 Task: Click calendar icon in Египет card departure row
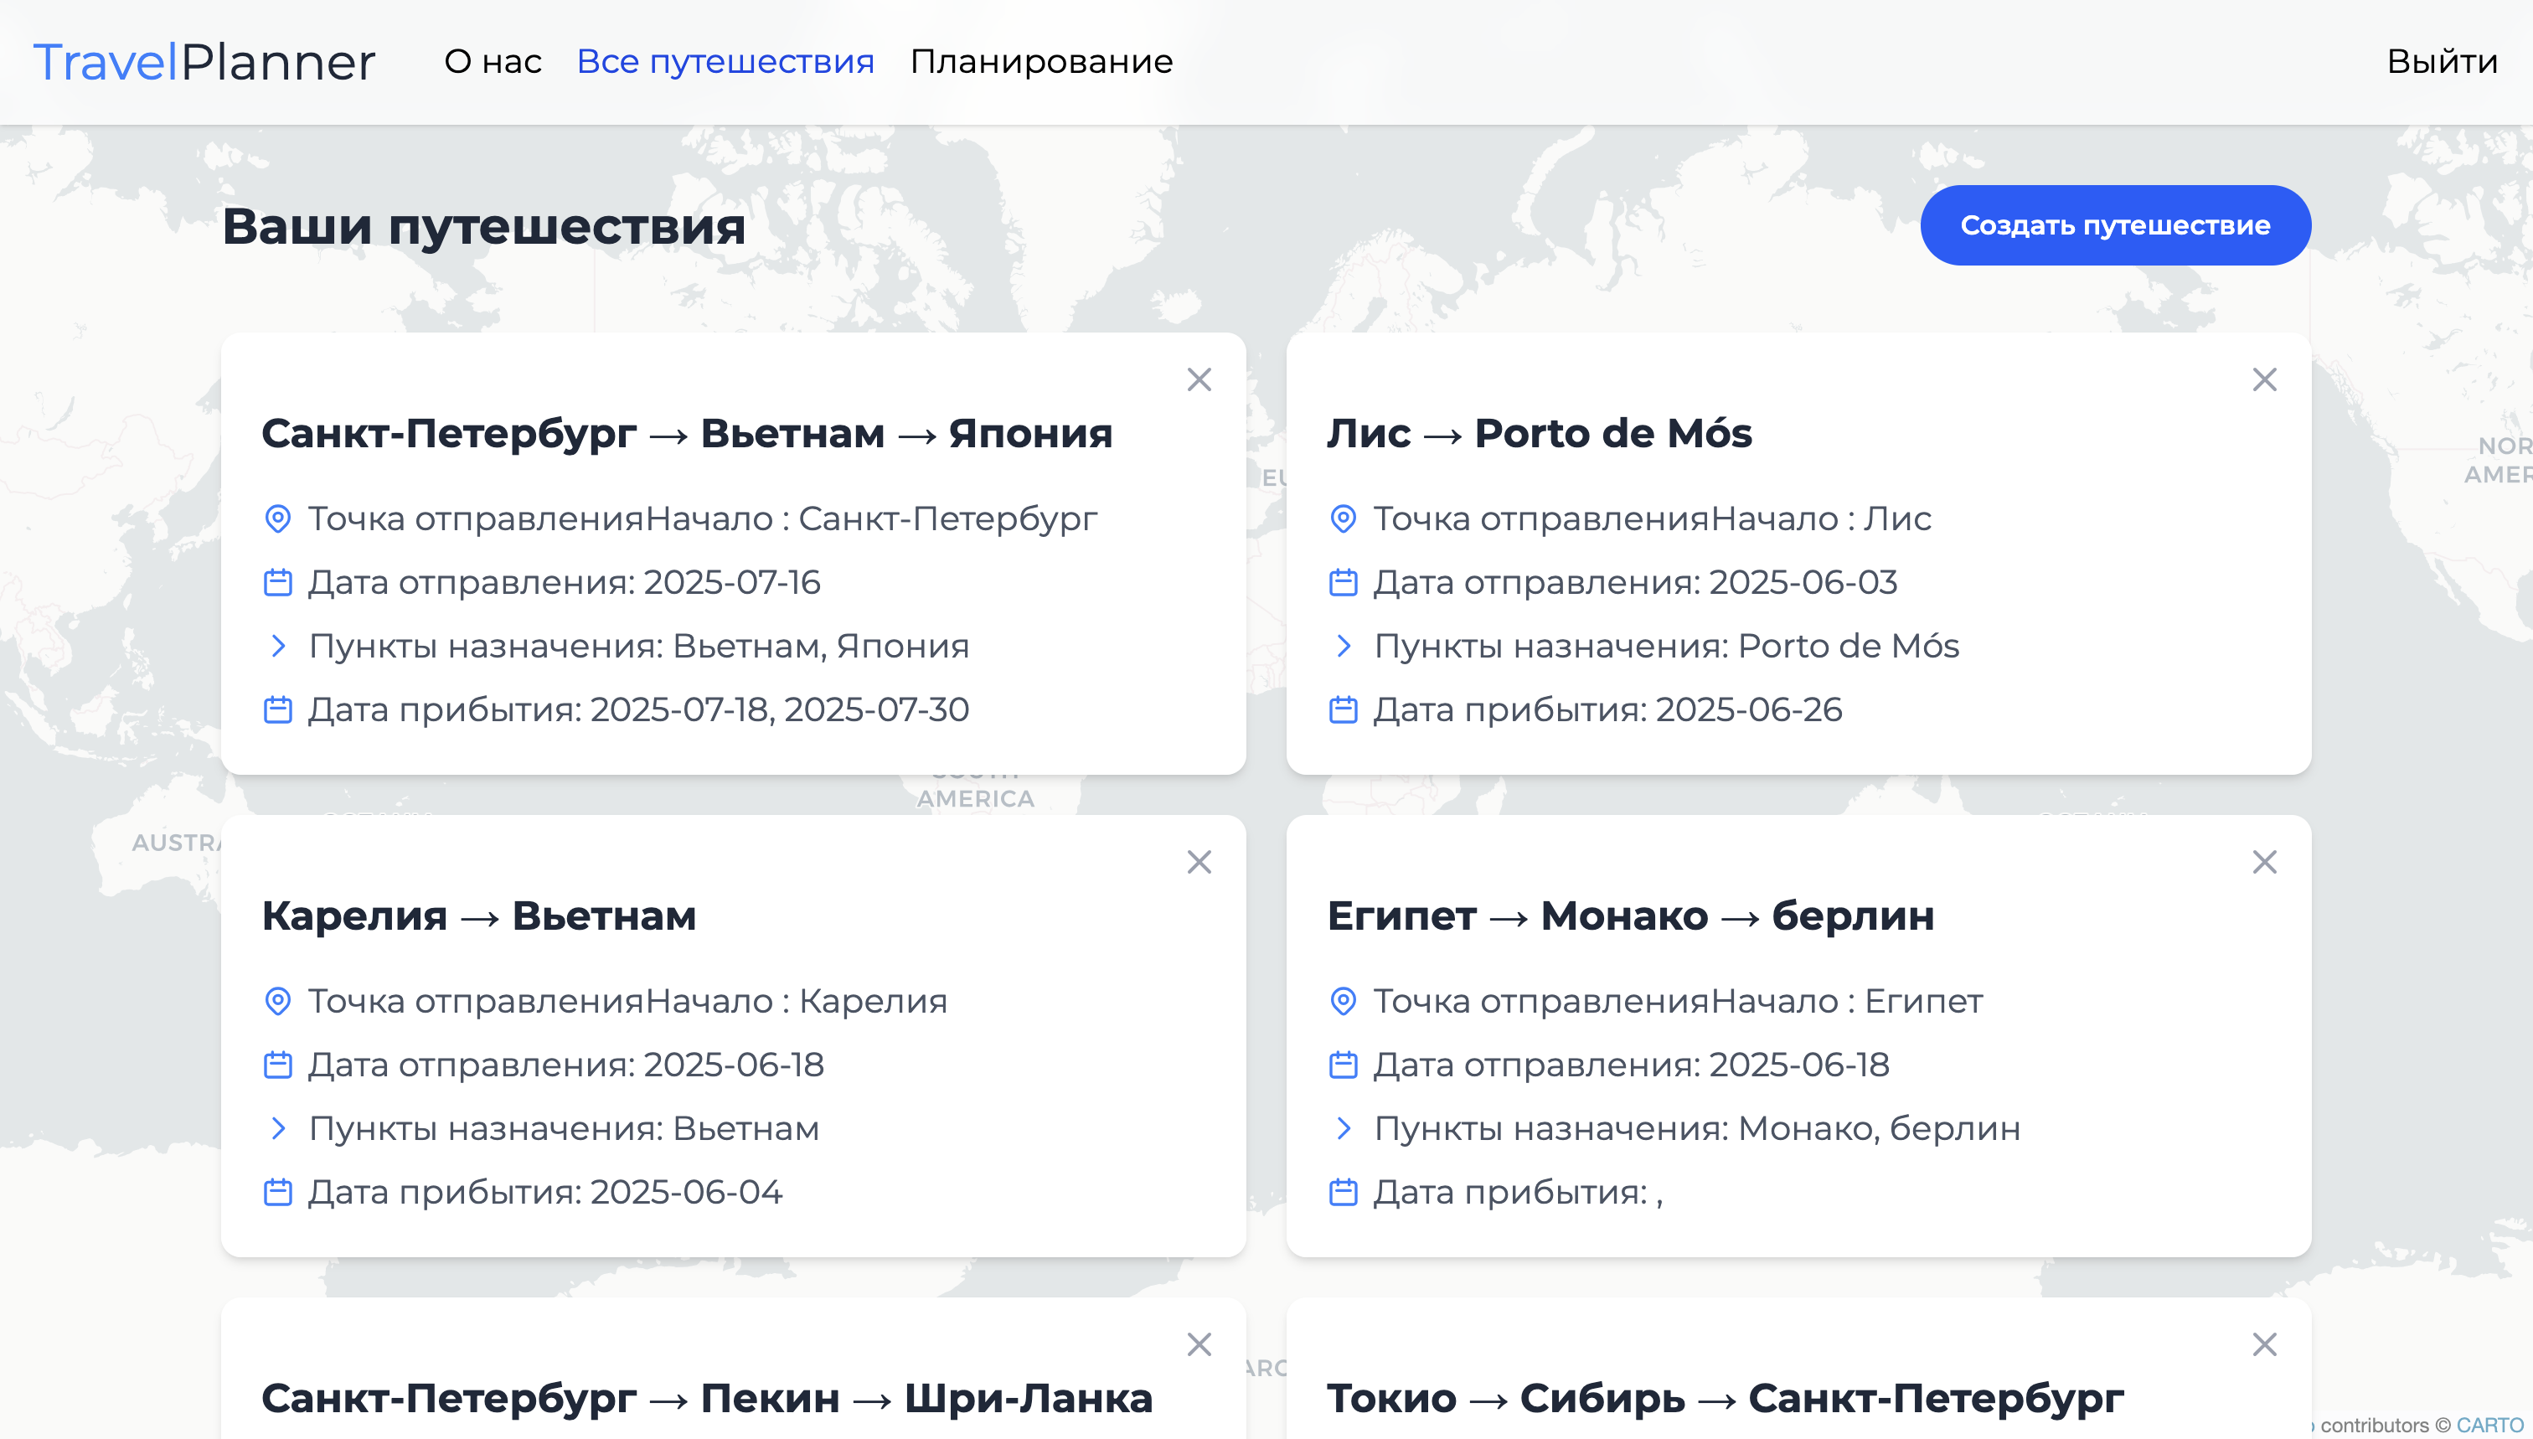tap(1343, 1065)
